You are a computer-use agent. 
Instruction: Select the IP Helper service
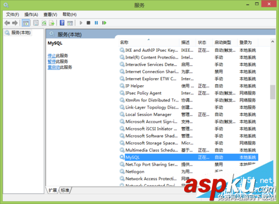[x=189, y=86]
